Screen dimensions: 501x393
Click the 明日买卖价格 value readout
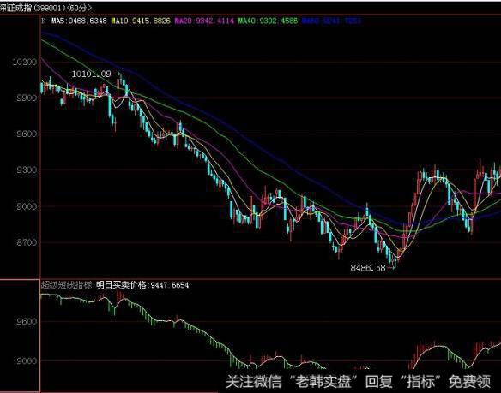pos(142,285)
